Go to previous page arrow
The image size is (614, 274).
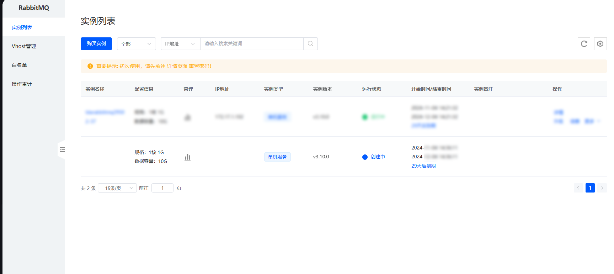[578, 188]
